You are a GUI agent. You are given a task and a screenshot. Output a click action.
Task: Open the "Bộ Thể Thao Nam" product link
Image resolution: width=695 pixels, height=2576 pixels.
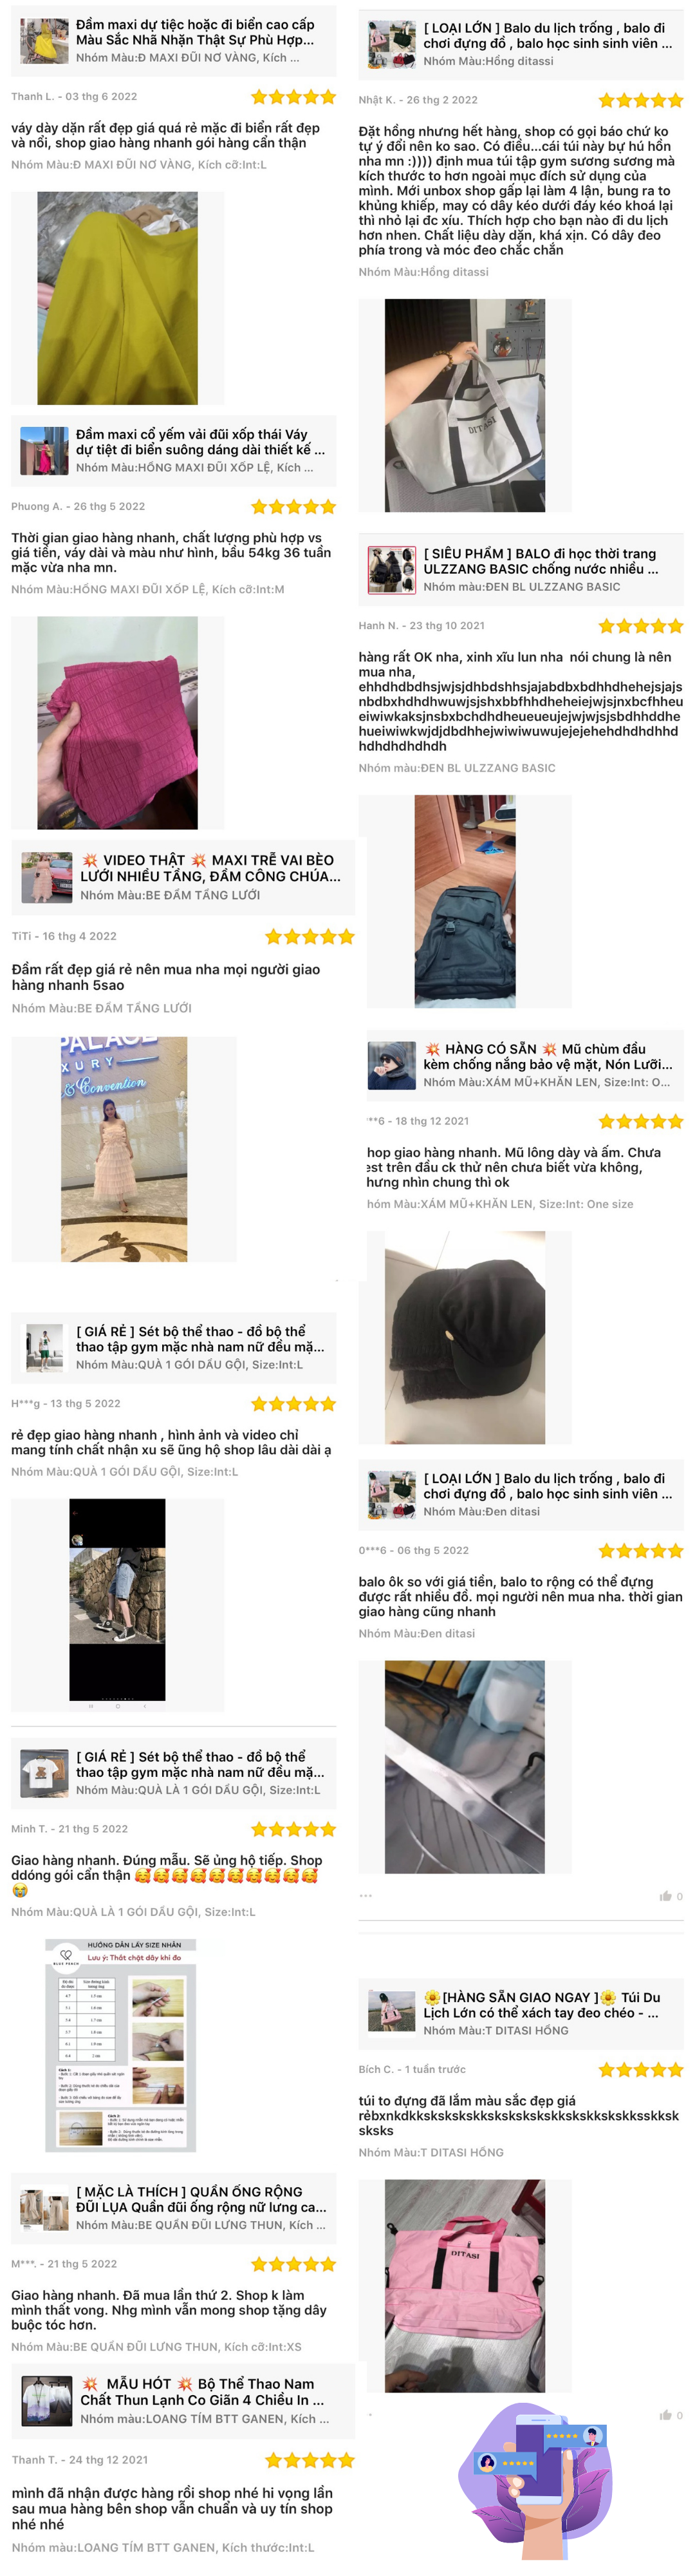tap(201, 2392)
